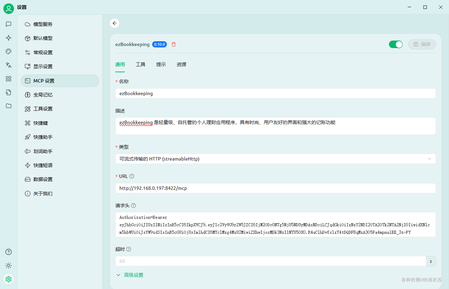This screenshot has width=449, height=289.
Task: Click the rocket icon beside 快捷助手
Action: point(28,137)
